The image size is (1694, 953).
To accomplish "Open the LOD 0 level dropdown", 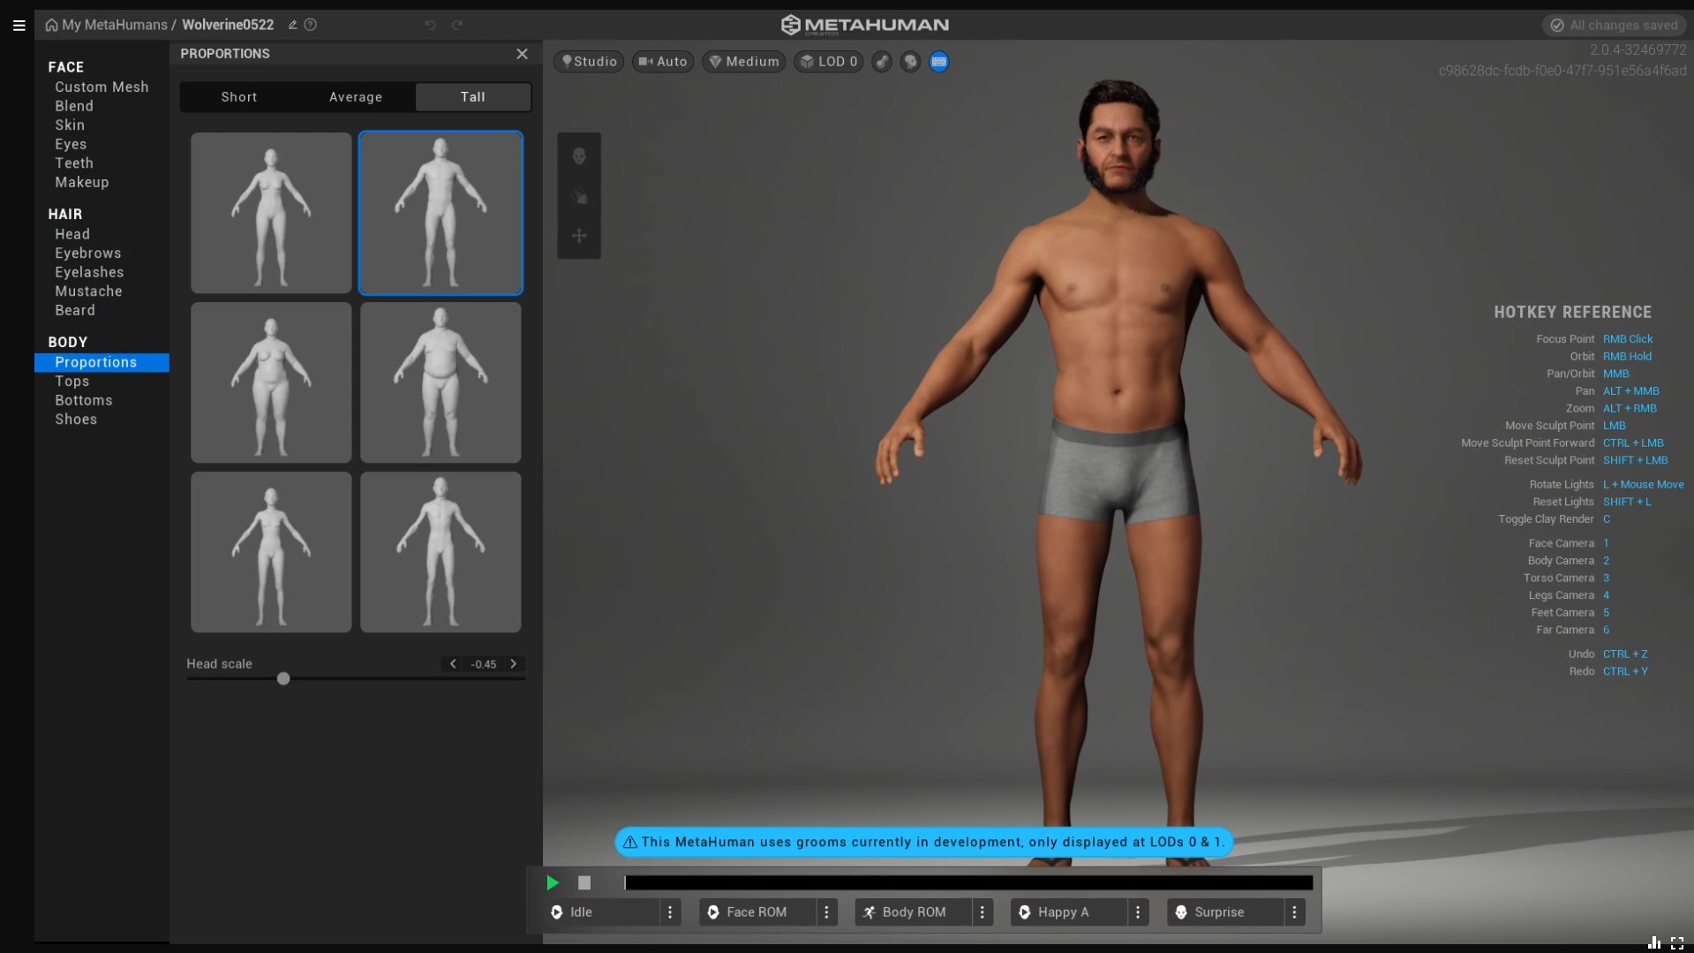I will (x=828, y=62).
